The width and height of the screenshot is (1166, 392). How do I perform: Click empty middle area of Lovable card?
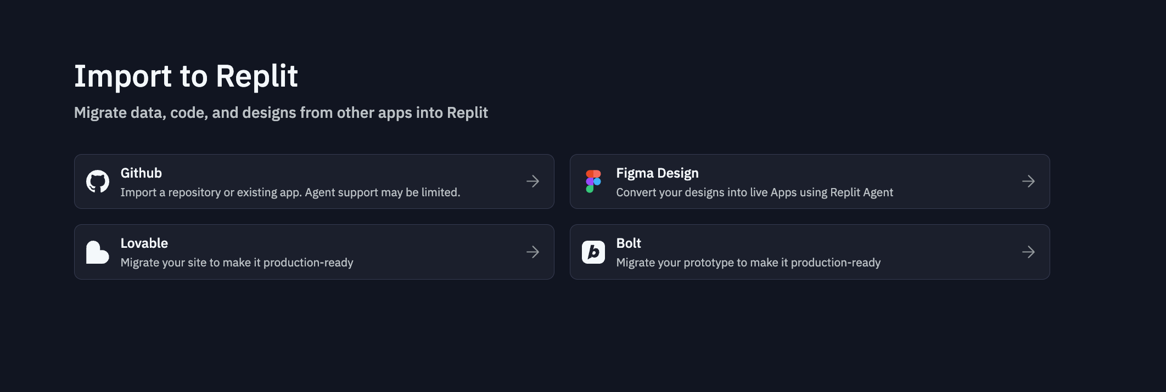coord(439,252)
